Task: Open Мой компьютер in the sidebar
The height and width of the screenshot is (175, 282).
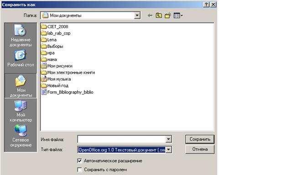Action: click(21, 111)
